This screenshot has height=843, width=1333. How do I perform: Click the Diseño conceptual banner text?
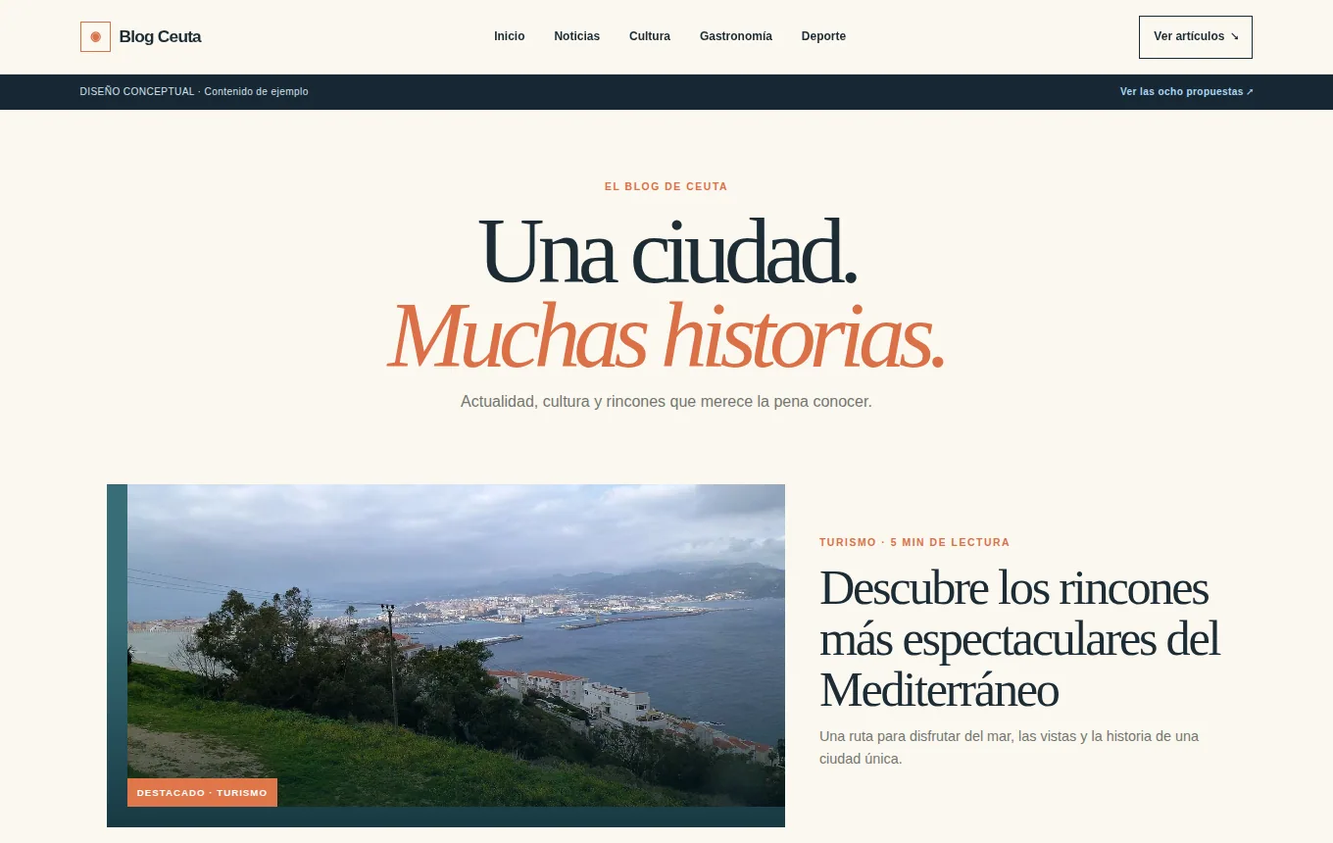click(194, 92)
